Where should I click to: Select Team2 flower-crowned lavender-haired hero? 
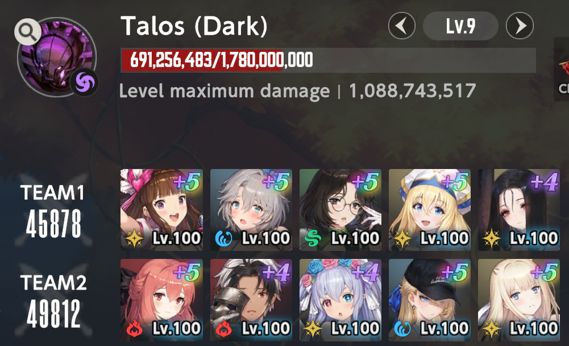[340, 300]
